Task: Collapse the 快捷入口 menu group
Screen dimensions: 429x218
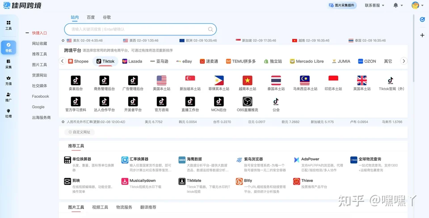Action: (x=27, y=33)
